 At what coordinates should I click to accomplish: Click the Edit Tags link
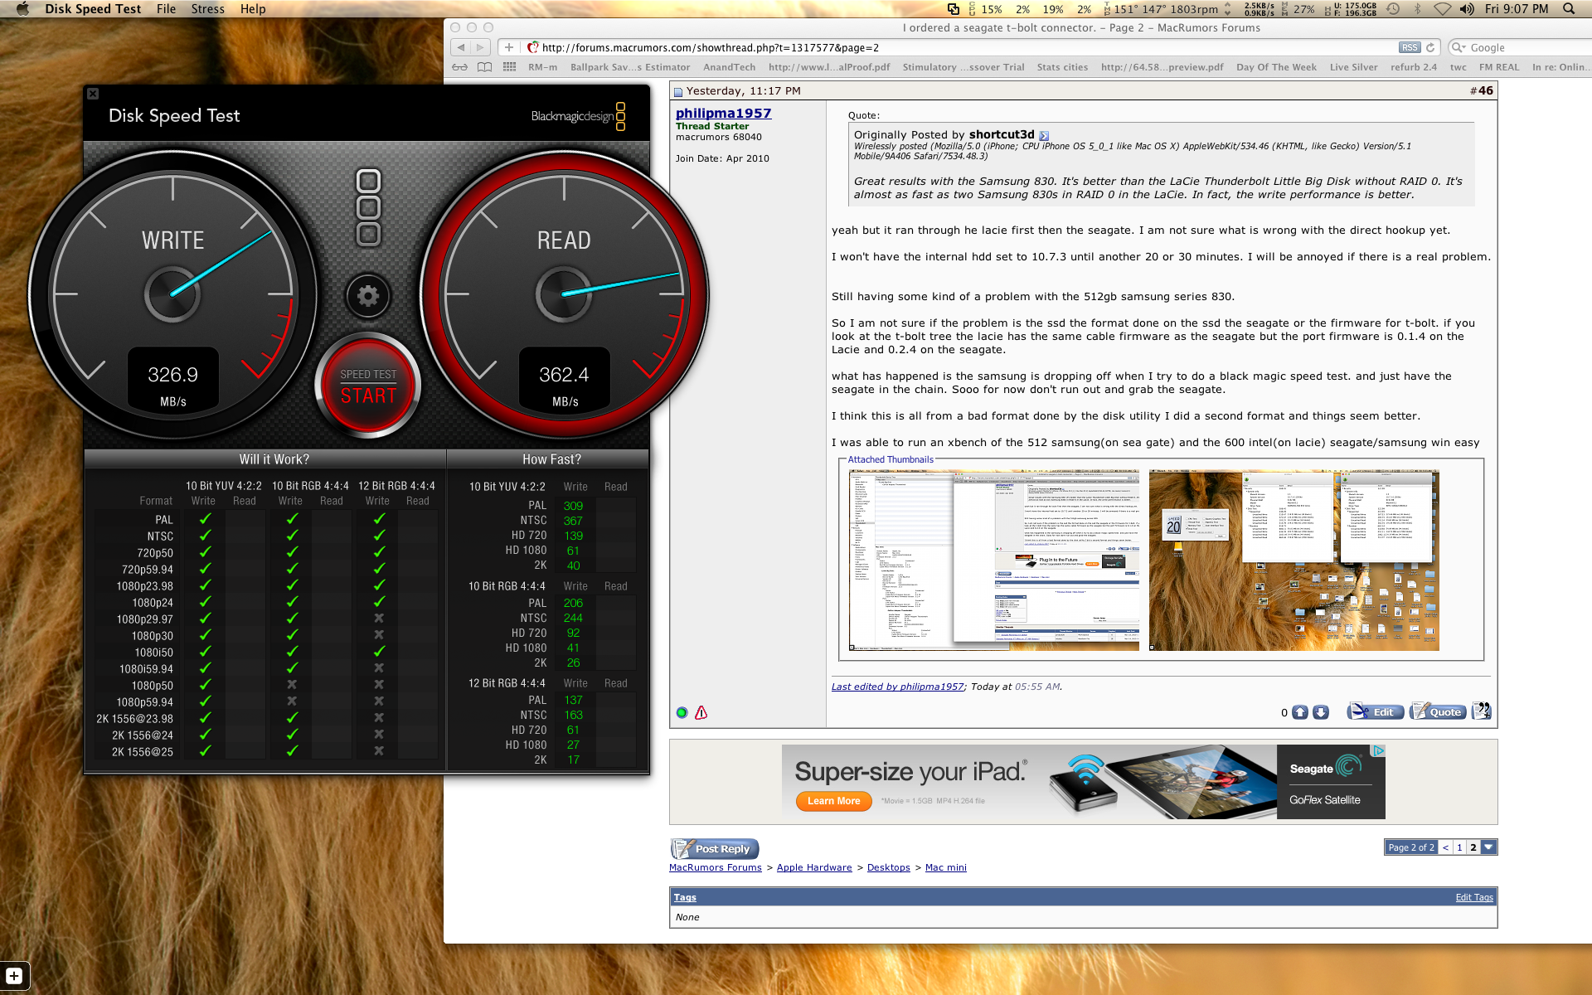click(1473, 897)
